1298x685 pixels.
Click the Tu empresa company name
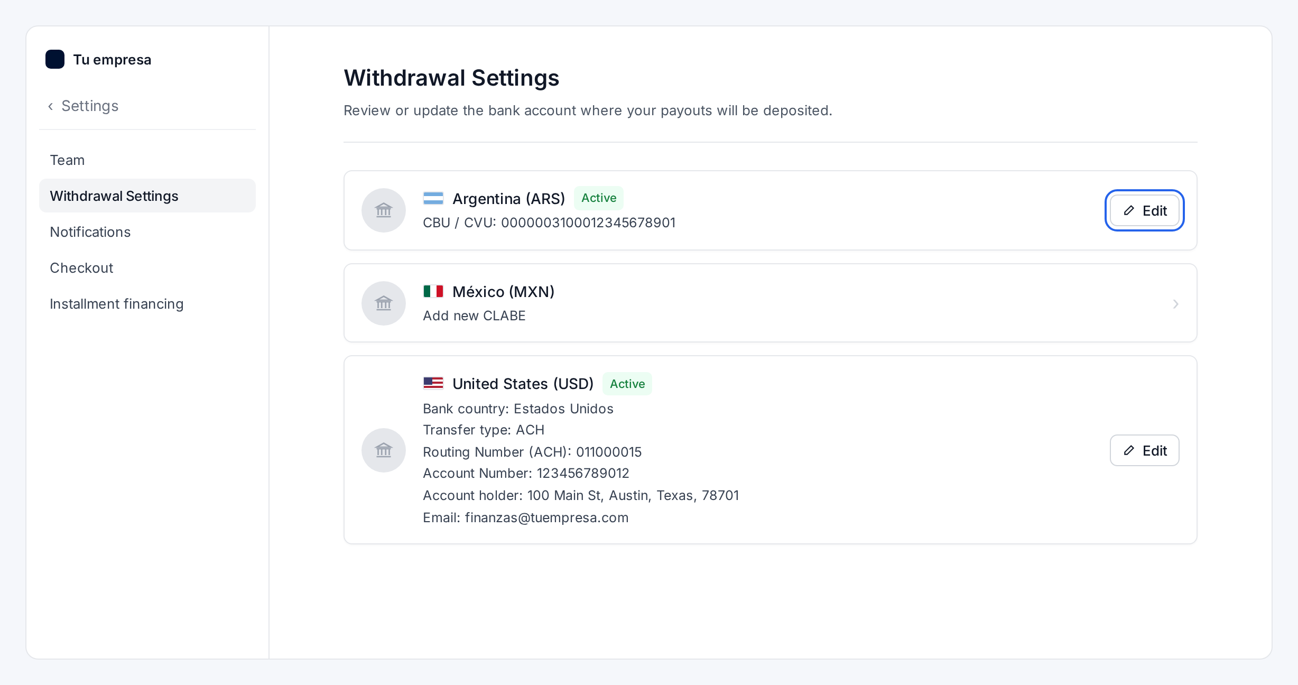coord(112,60)
